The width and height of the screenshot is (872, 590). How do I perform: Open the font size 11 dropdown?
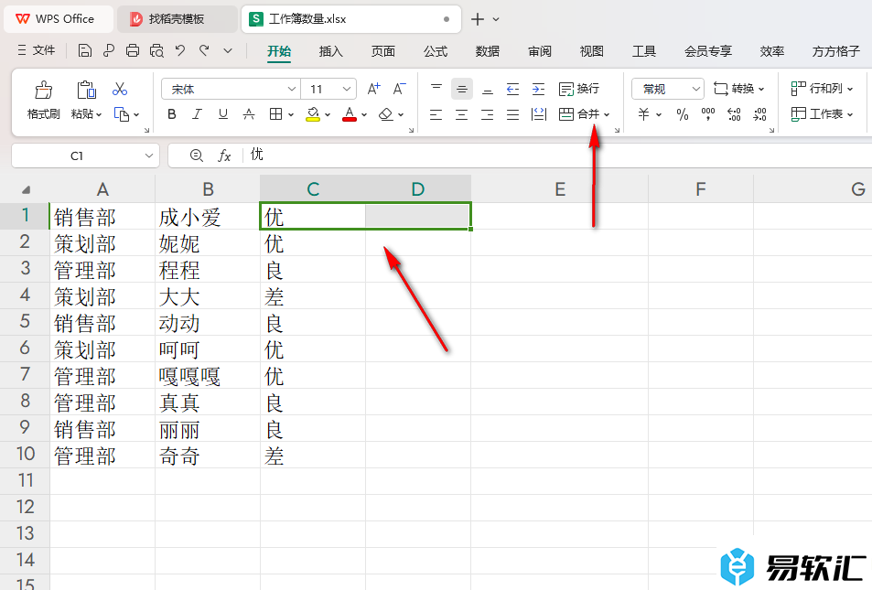point(346,89)
